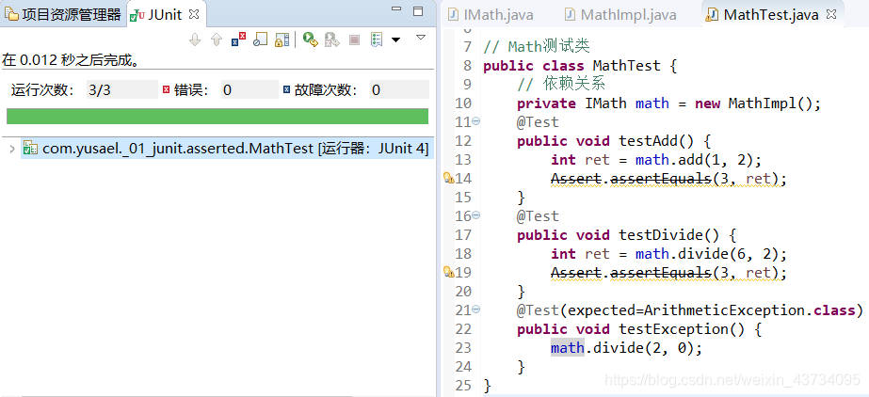Screen dimensions: 869x397
Task: Collapse the testException method at line 21
Action: pyautogui.click(x=476, y=310)
